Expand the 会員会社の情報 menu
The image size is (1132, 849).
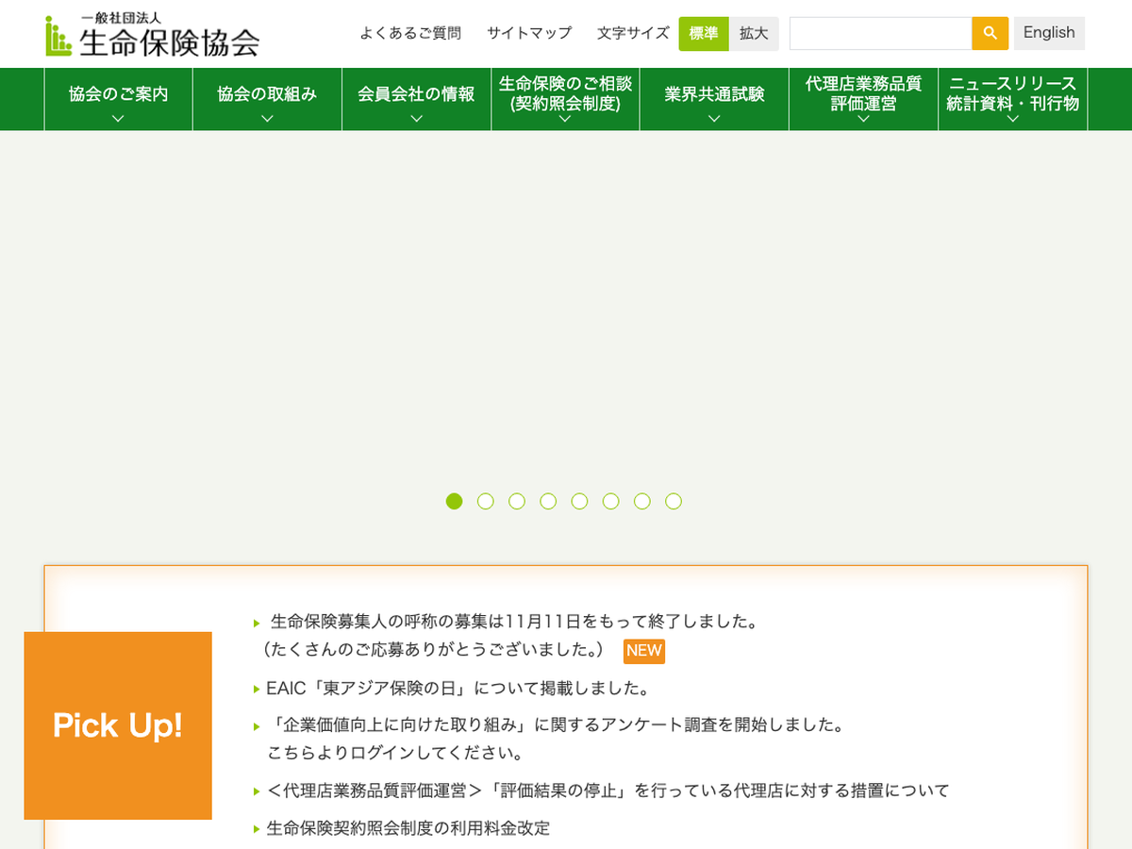[416, 98]
